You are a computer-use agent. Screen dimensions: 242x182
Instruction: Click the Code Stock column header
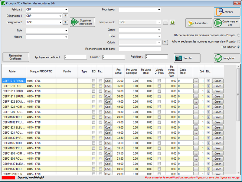pos(185,72)
